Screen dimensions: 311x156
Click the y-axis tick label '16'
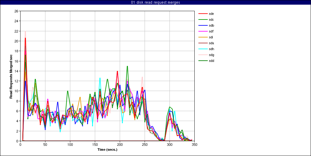(x=16, y=61)
